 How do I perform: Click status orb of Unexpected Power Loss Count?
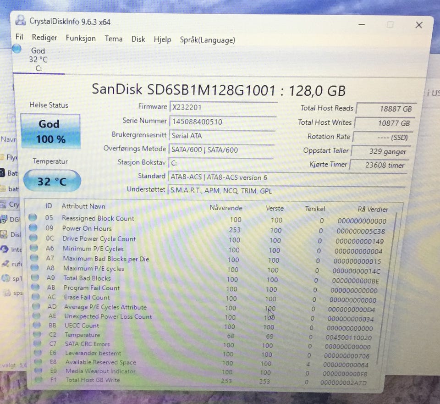click(x=37, y=315)
